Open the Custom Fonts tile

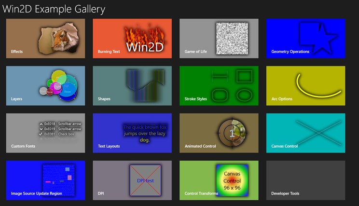click(x=45, y=133)
